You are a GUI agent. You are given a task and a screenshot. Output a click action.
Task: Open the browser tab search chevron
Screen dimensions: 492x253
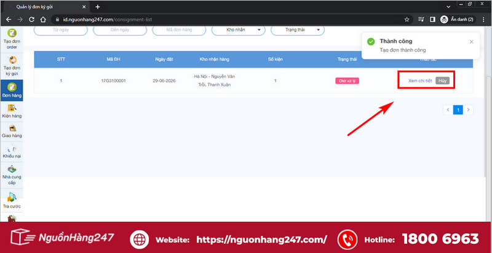[449, 6]
